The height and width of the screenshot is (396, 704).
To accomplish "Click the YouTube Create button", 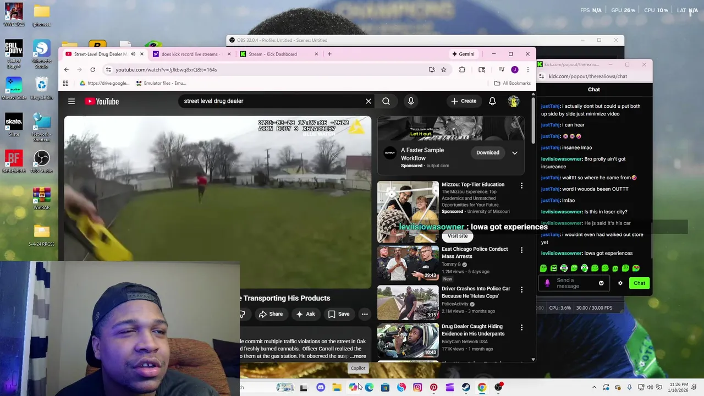I will pyautogui.click(x=464, y=101).
